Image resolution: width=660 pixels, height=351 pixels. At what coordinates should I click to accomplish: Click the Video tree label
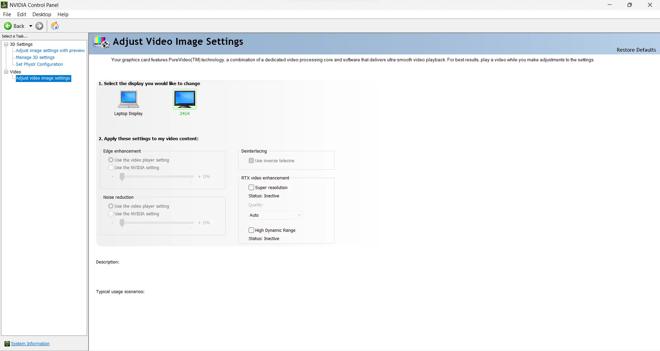click(15, 72)
